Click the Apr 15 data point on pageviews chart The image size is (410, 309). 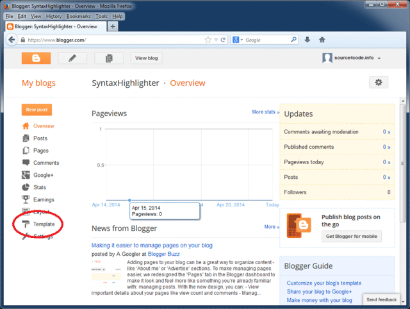click(x=129, y=200)
